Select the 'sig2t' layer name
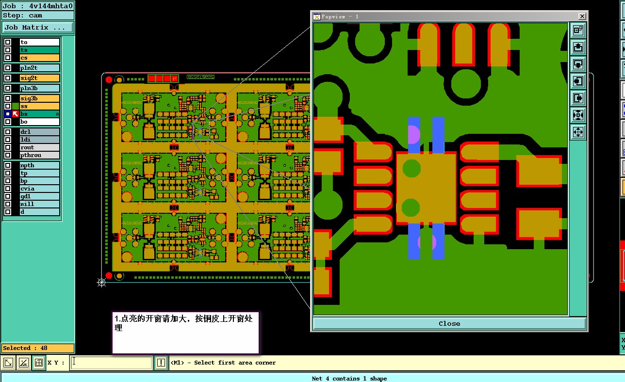Viewport: 625px width, 382px height. click(x=39, y=78)
